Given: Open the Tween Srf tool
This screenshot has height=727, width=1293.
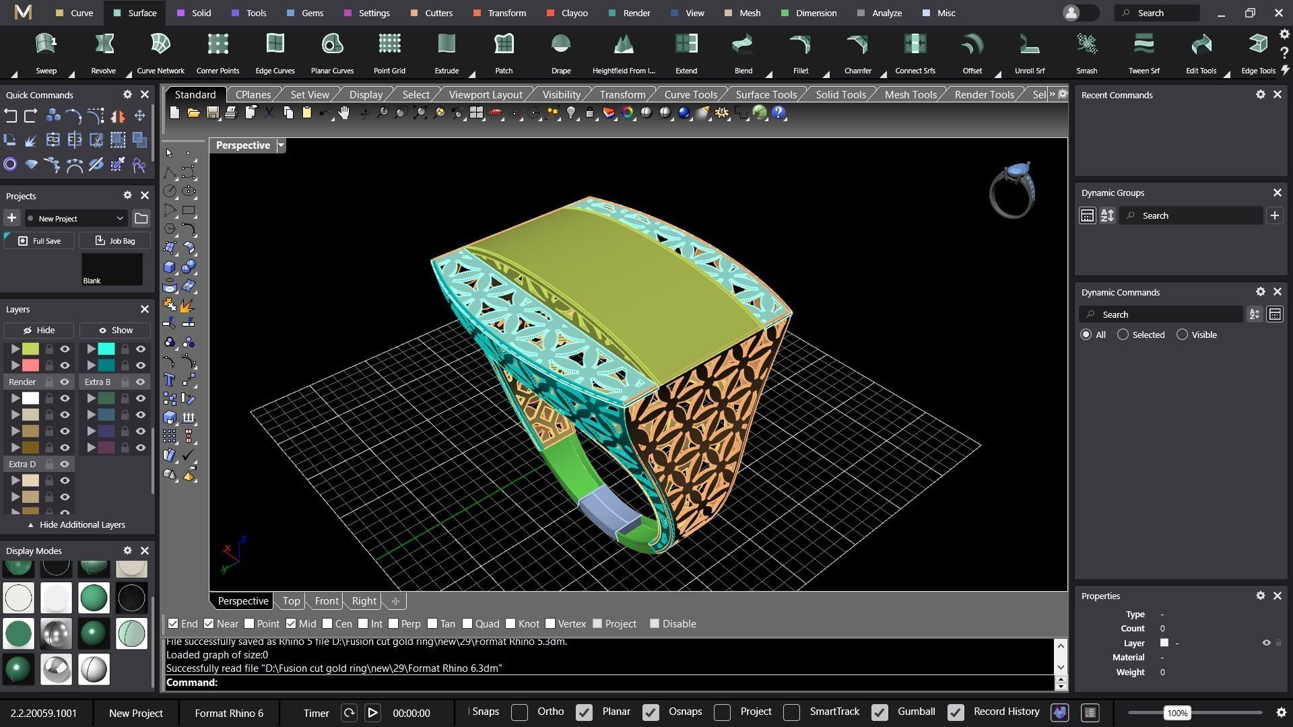Looking at the screenshot, I should pyautogui.click(x=1143, y=45).
